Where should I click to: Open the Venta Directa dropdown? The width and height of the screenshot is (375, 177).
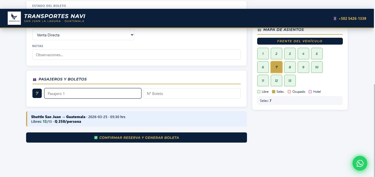84,35
